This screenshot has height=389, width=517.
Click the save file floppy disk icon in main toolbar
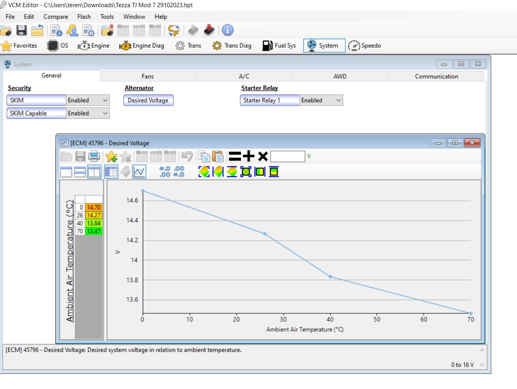[x=22, y=30]
